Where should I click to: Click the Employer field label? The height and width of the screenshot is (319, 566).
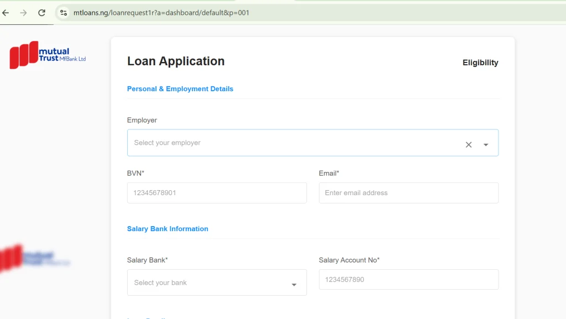[x=142, y=120]
